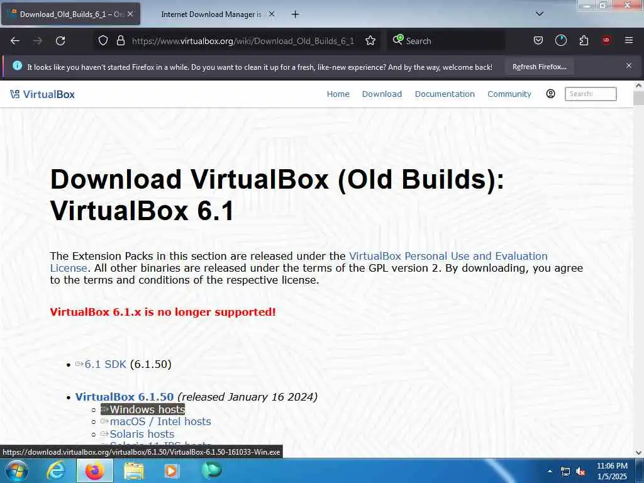Show hidden system tray icons
This screenshot has width=644, height=483.
click(x=550, y=471)
